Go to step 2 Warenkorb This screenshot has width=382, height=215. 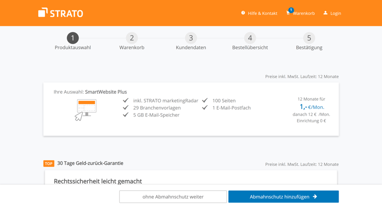pos(132,38)
